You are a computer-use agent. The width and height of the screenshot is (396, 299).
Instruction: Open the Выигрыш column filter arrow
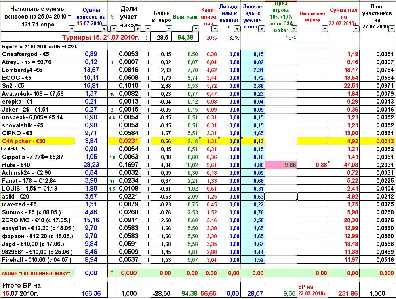tap(196, 29)
